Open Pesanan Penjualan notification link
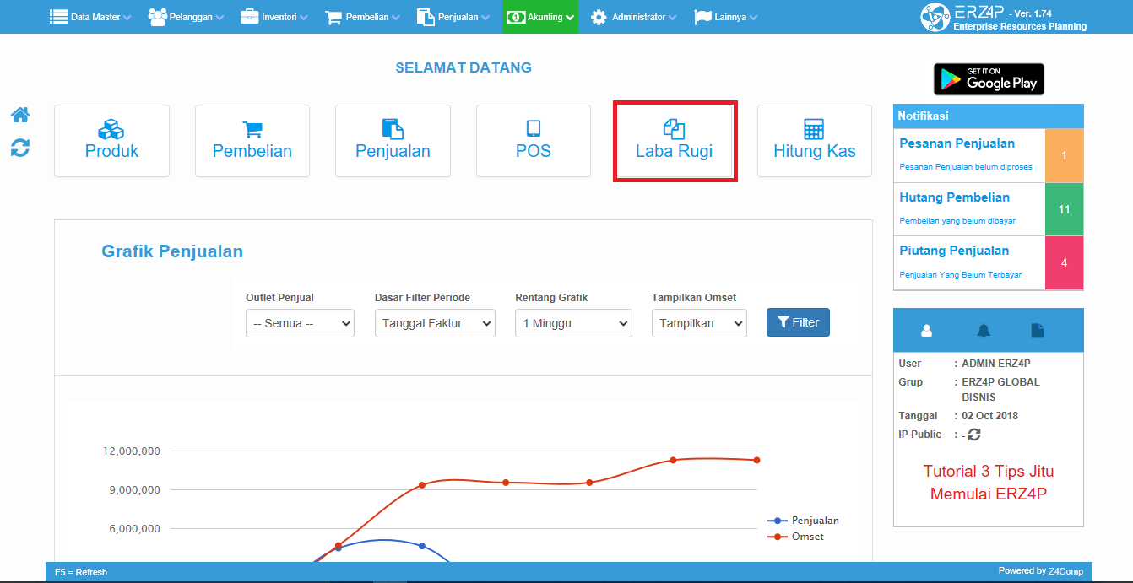The width and height of the screenshot is (1133, 583). pyautogui.click(x=957, y=143)
